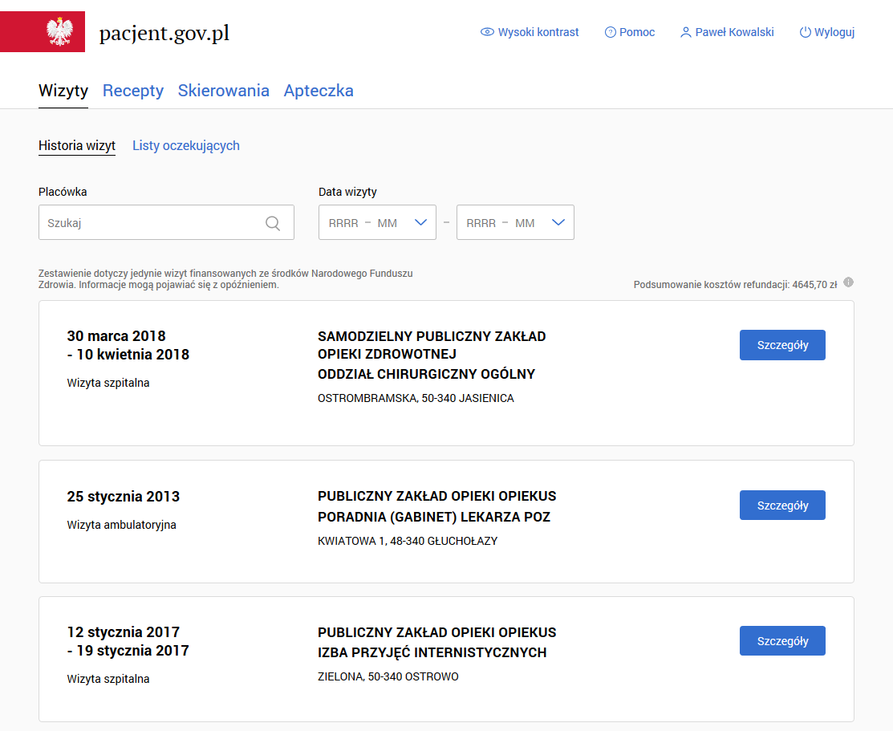Click the Polish eagle emblem logo
Screen dimensions: 893x731
tap(59, 32)
